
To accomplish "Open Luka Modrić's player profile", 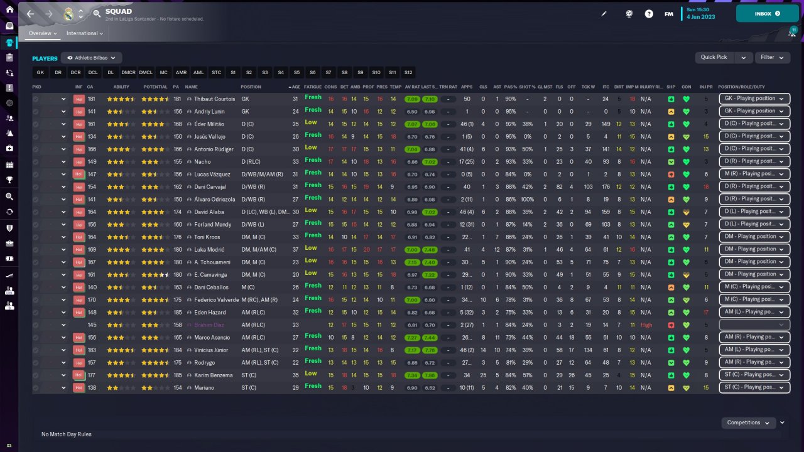I will pos(210,249).
